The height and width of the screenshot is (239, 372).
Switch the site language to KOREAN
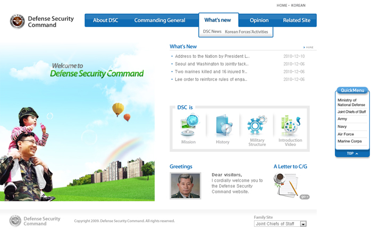pyautogui.click(x=298, y=5)
